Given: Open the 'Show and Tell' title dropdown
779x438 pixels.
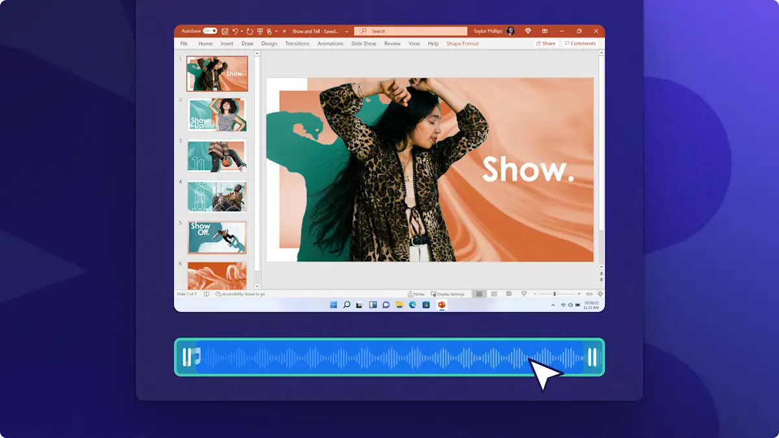Looking at the screenshot, I should pyautogui.click(x=347, y=31).
